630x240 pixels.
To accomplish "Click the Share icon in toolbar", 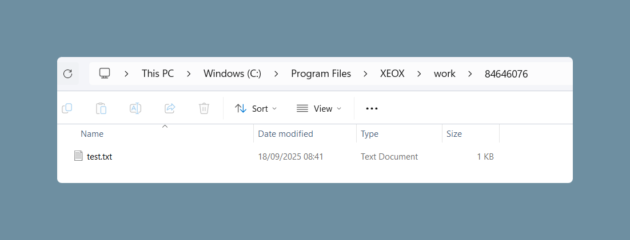I will tap(170, 108).
